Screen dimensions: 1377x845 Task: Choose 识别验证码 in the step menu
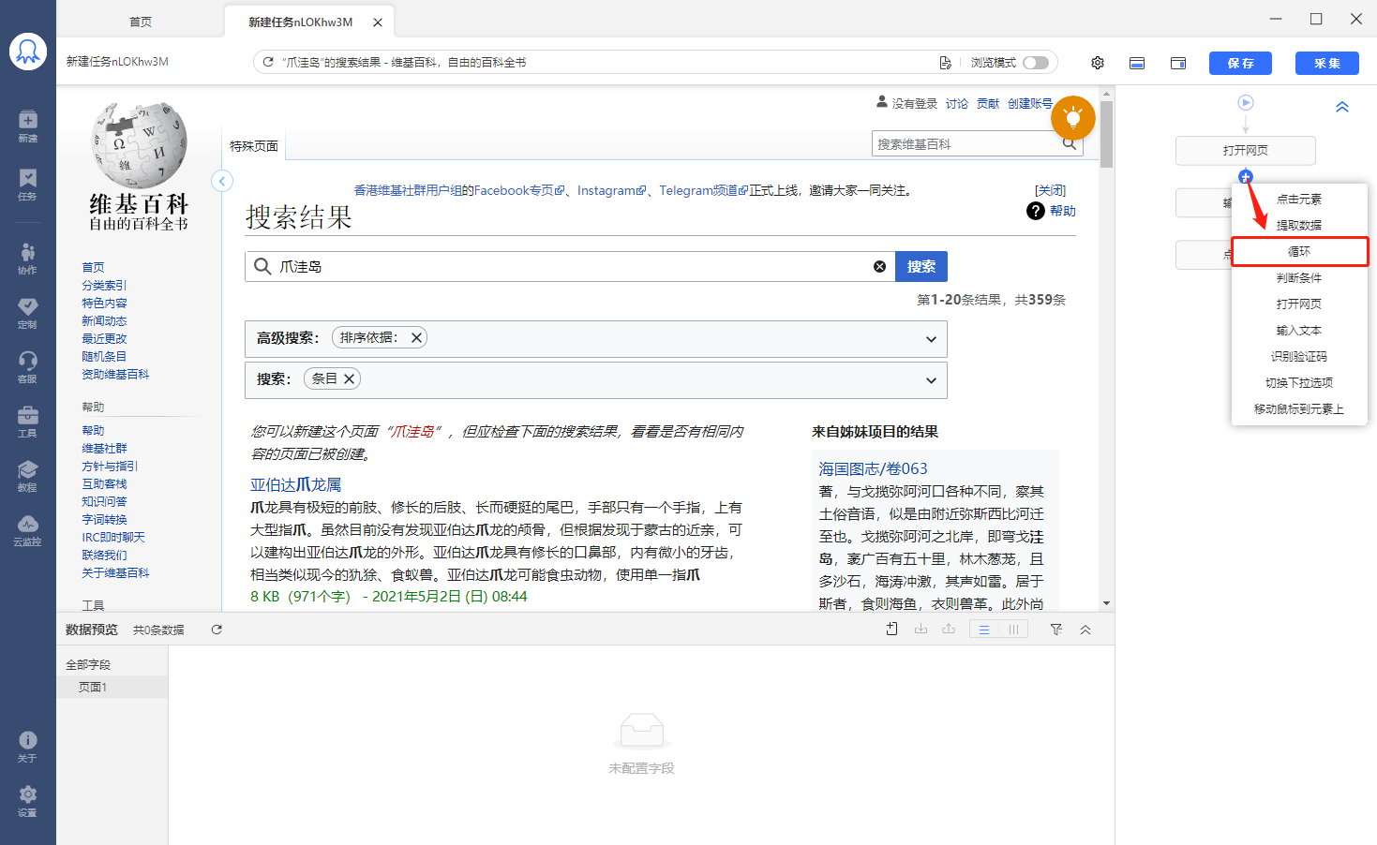click(1299, 356)
